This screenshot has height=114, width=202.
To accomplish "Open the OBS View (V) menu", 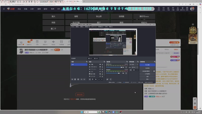I will pos(82,27).
